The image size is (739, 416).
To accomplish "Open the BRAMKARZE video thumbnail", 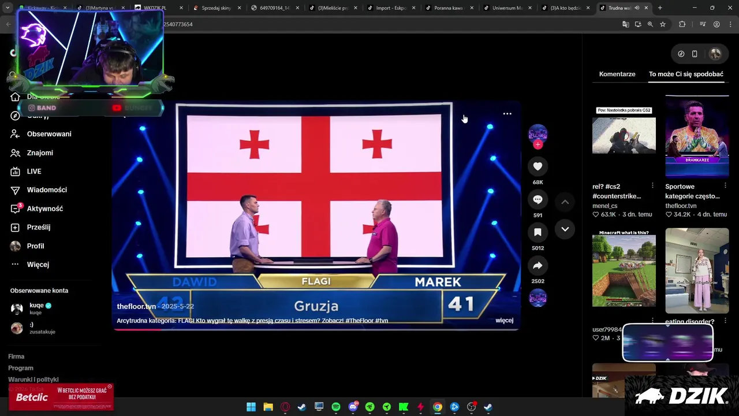I will [697, 136].
